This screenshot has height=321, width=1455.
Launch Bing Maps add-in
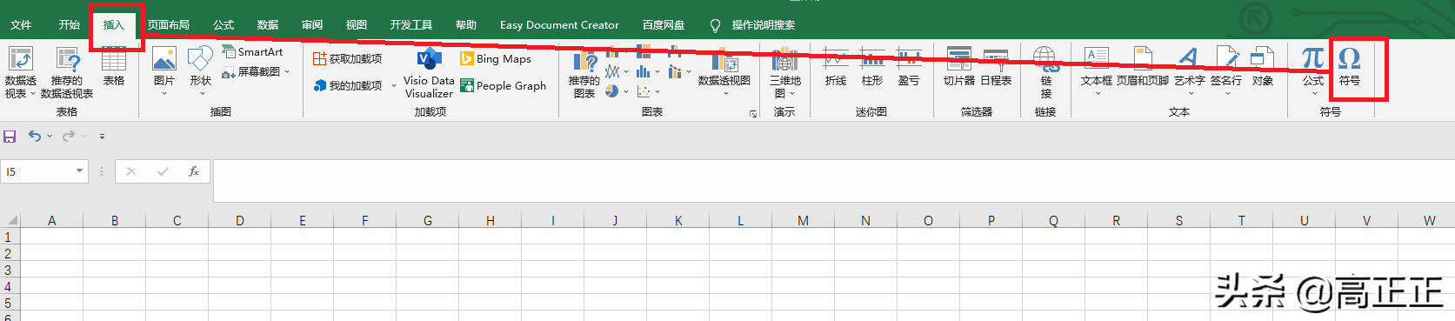coord(496,58)
